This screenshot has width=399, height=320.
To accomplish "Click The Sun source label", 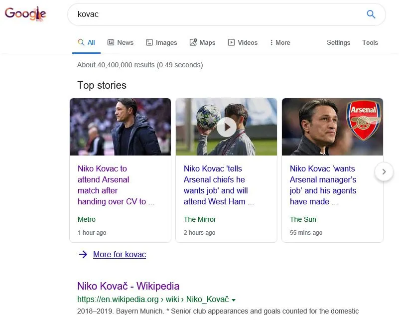I will coord(303,219).
